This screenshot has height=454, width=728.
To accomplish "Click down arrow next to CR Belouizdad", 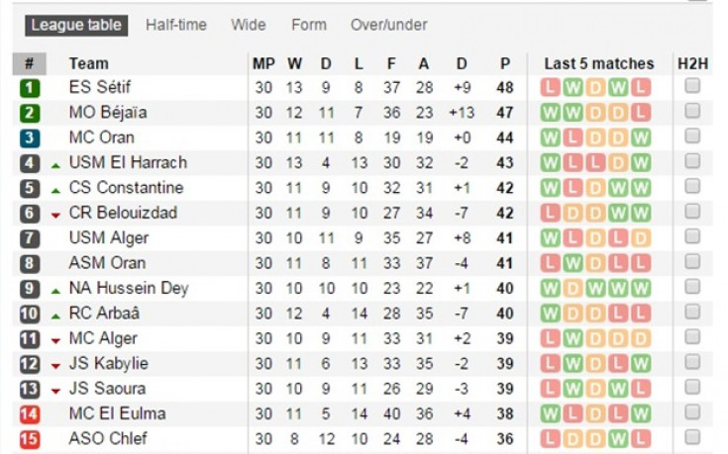I will pos(55,216).
